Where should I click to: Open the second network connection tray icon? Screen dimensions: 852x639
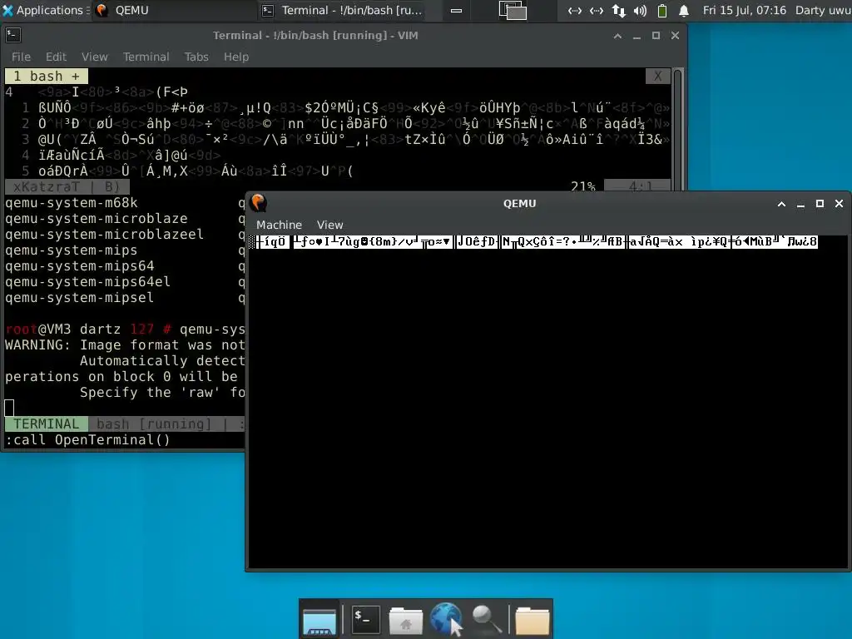pos(597,10)
